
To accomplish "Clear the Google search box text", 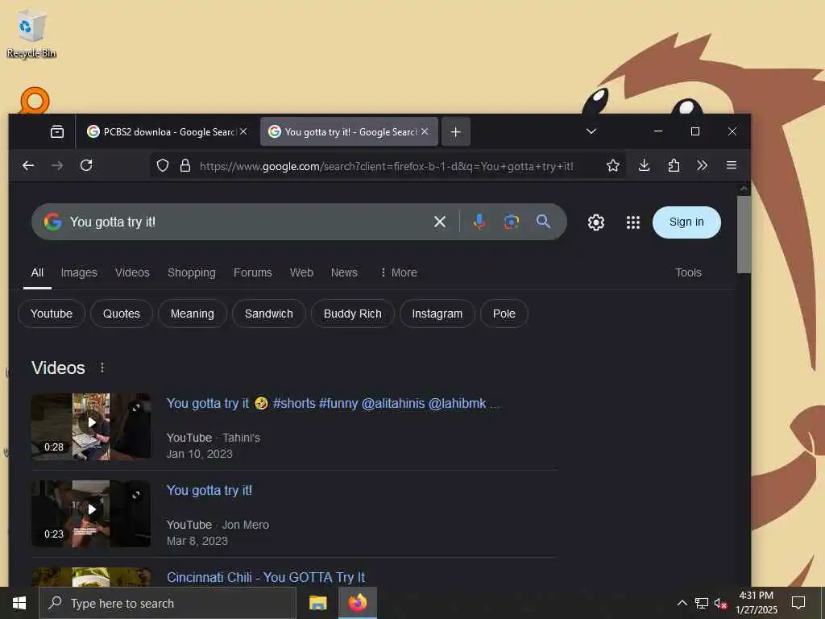I will [x=440, y=222].
